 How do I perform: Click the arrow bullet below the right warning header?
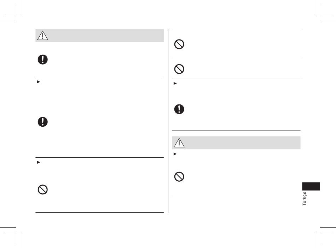click(x=174, y=154)
